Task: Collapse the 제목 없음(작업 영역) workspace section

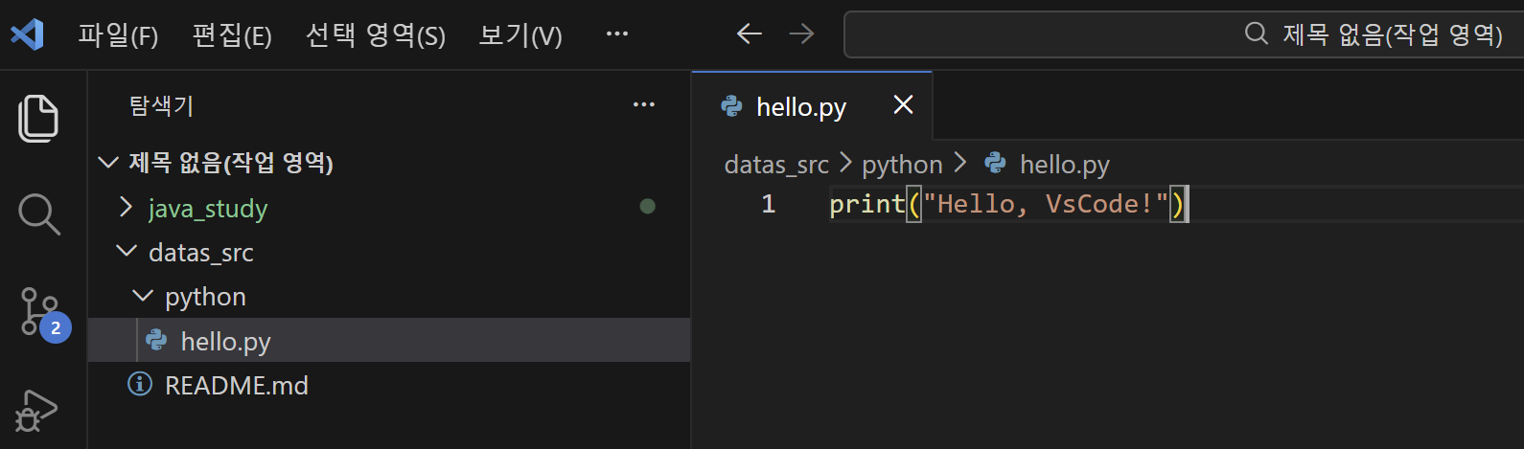Action: (x=108, y=163)
